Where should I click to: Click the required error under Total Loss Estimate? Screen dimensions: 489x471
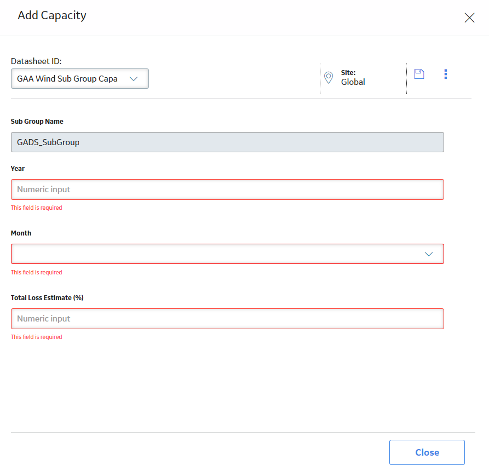[x=37, y=337]
